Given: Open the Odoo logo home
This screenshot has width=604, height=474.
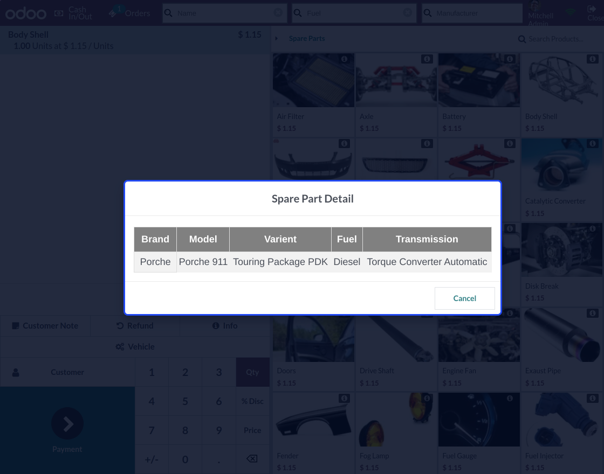Looking at the screenshot, I should (26, 13).
